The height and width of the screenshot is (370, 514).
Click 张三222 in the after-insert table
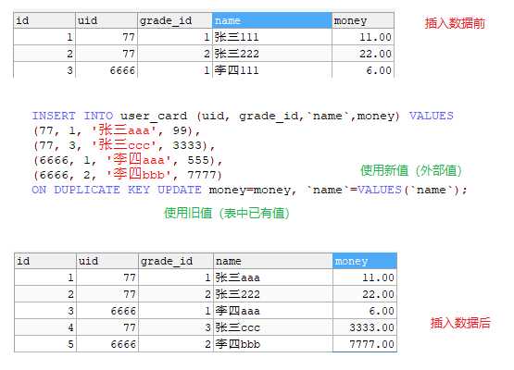pyautogui.click(x=272, y=294)
